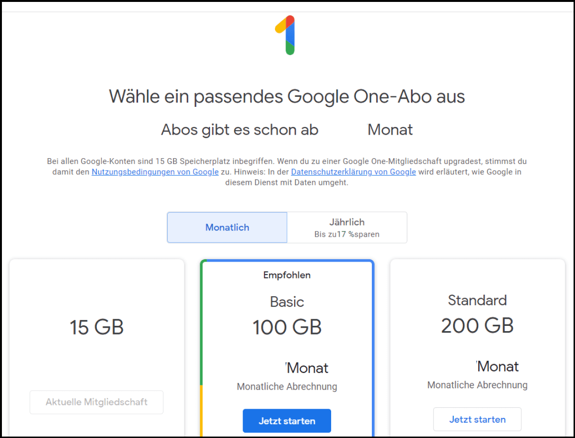Click the Basic plan title
This screenshot has height=438, width=575.
coord(287,302)
